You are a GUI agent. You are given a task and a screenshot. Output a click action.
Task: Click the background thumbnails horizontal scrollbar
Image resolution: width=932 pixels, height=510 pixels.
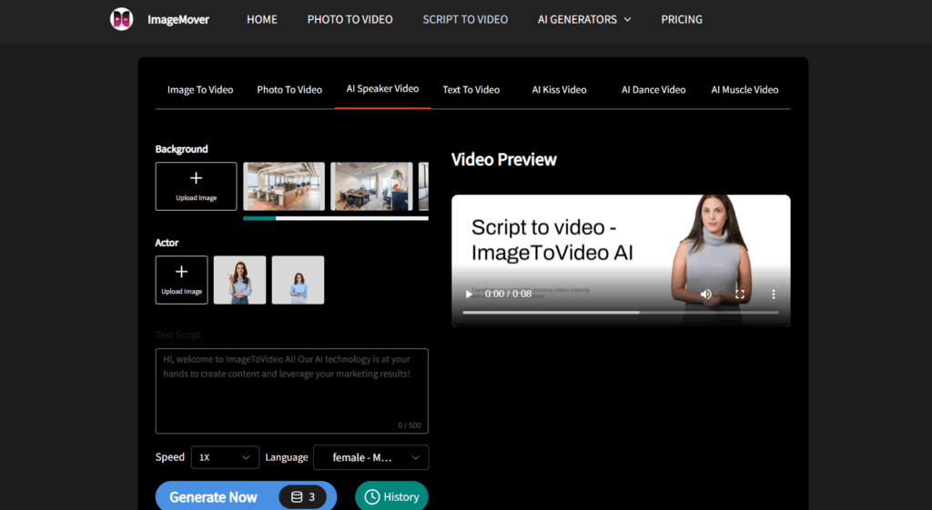click(336, 218)
